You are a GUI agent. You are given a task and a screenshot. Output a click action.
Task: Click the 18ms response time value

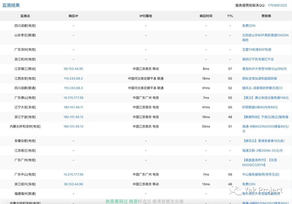[206, 78]
